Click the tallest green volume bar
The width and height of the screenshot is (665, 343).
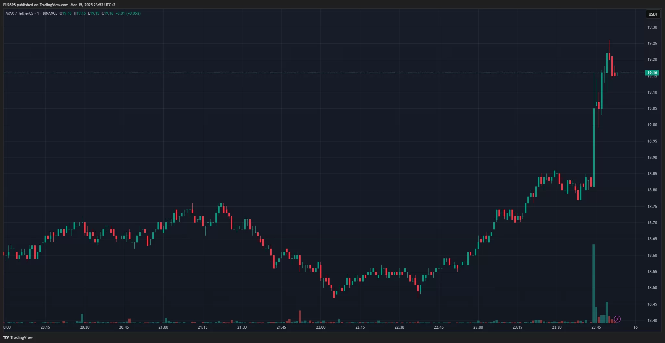[594, 283]
